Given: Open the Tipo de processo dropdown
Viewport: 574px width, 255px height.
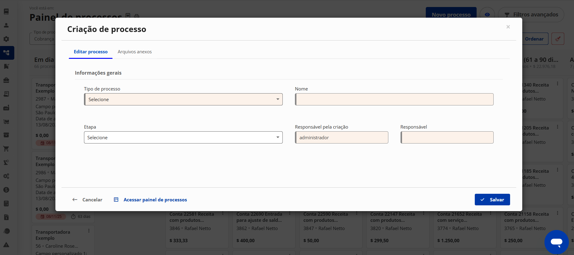Looking at the screenshot, I should (183, 99).
